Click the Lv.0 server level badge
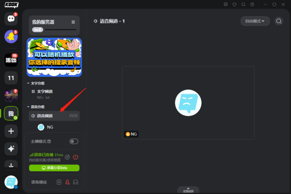The image size is (291, 194). click(38, 30)
